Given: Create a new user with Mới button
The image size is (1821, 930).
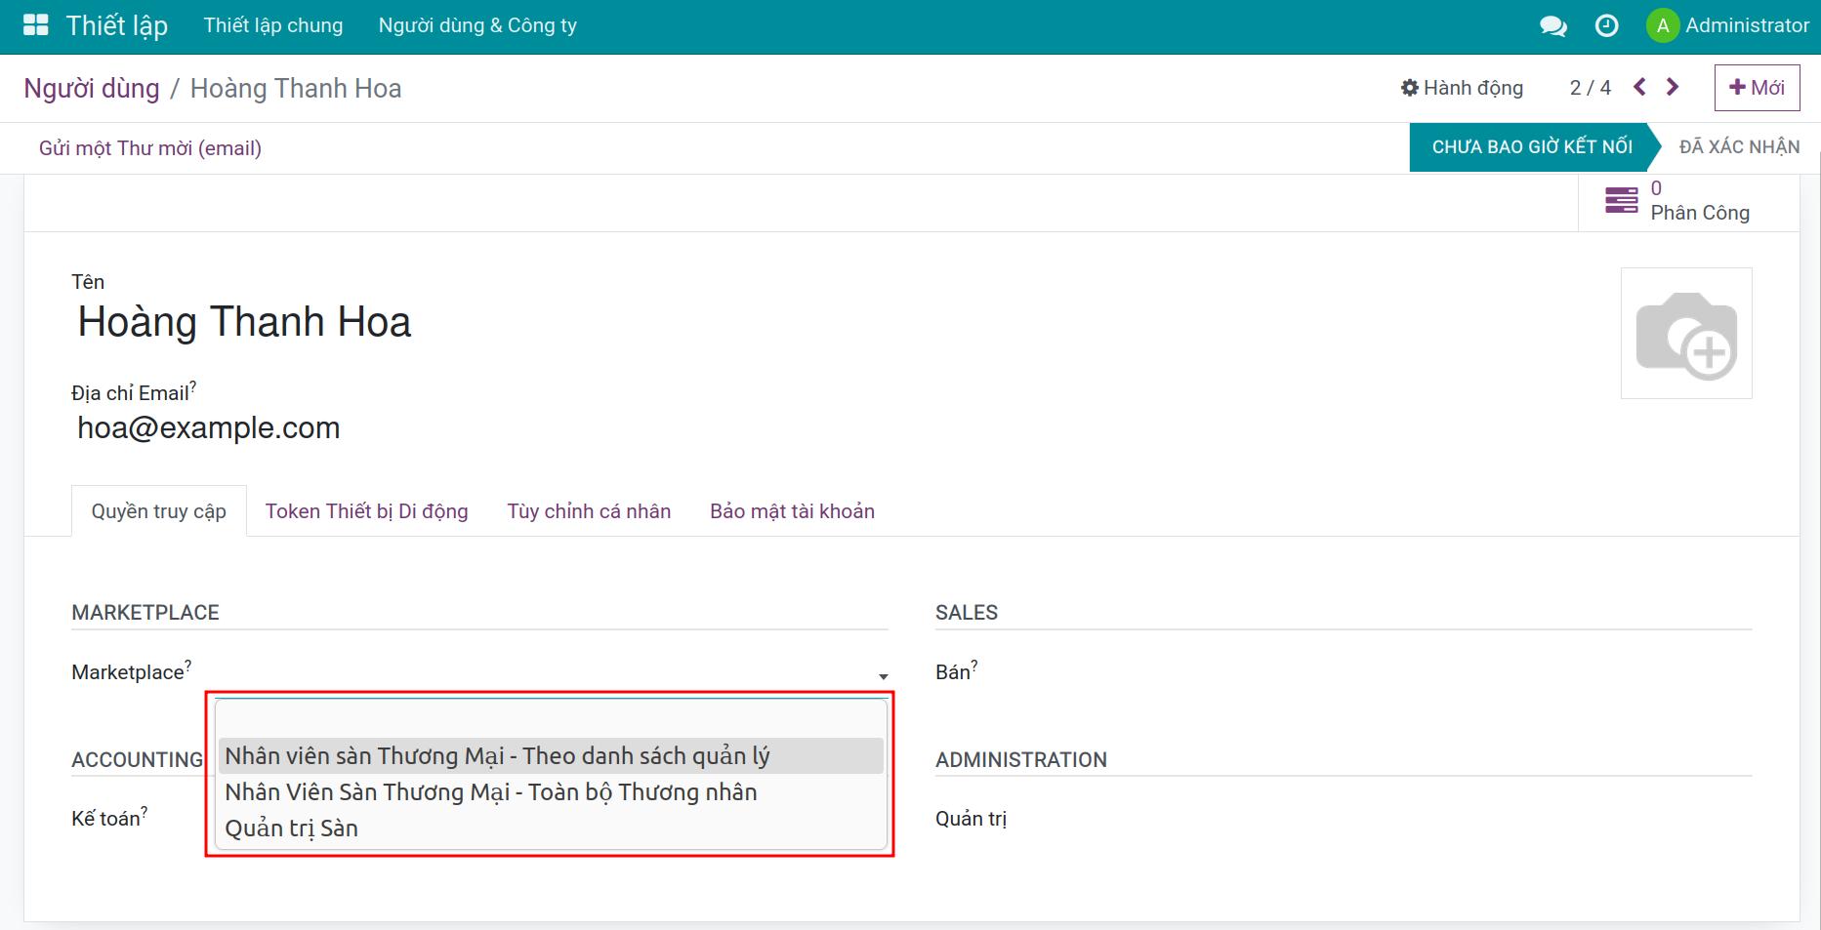Looking at the screenshot, I should pyautogui.click(x=1757, y=88).
